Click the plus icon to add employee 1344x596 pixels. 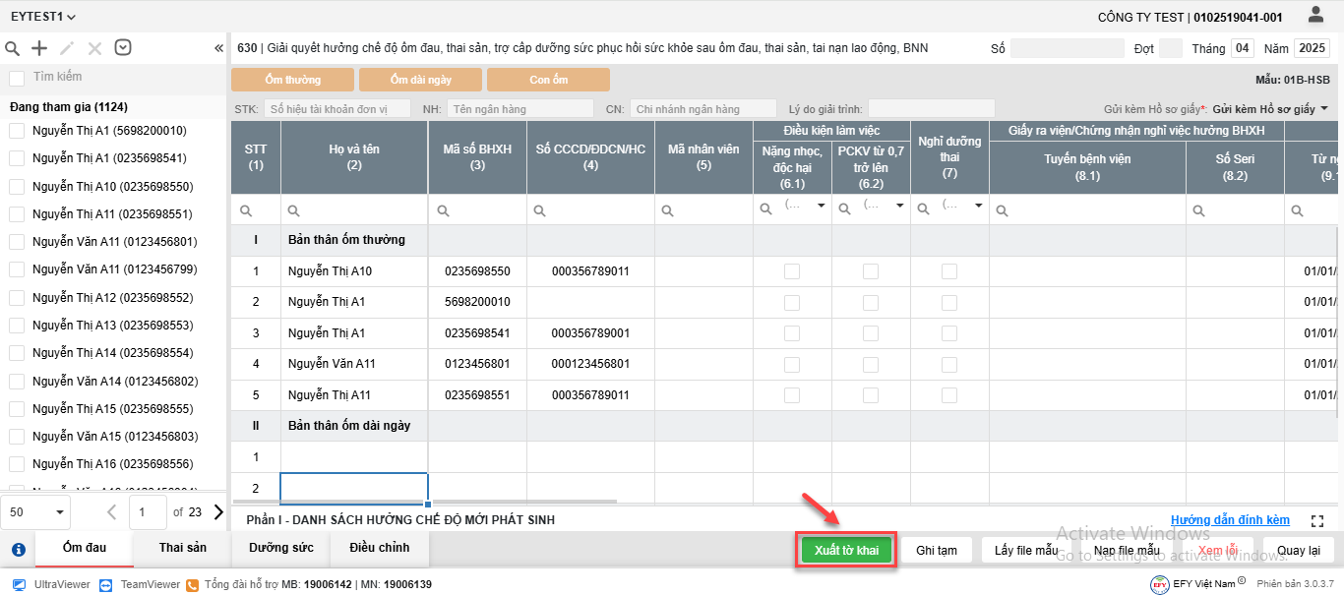tap(39, 48)
